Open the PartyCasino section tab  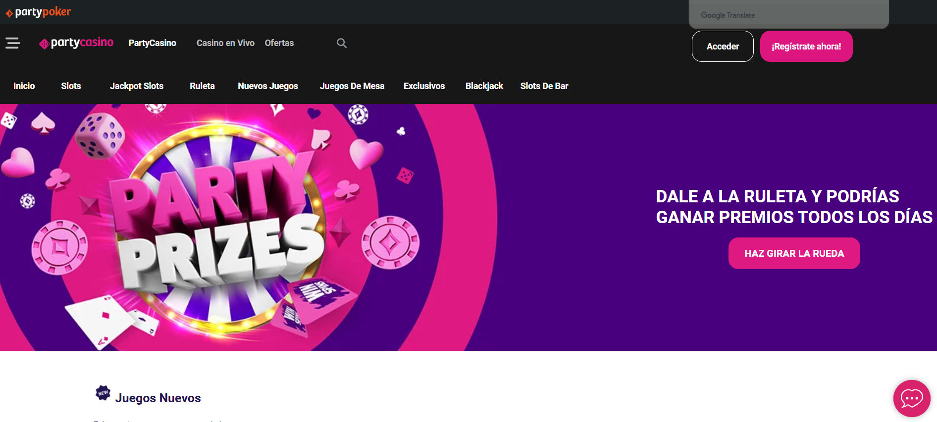153,43
